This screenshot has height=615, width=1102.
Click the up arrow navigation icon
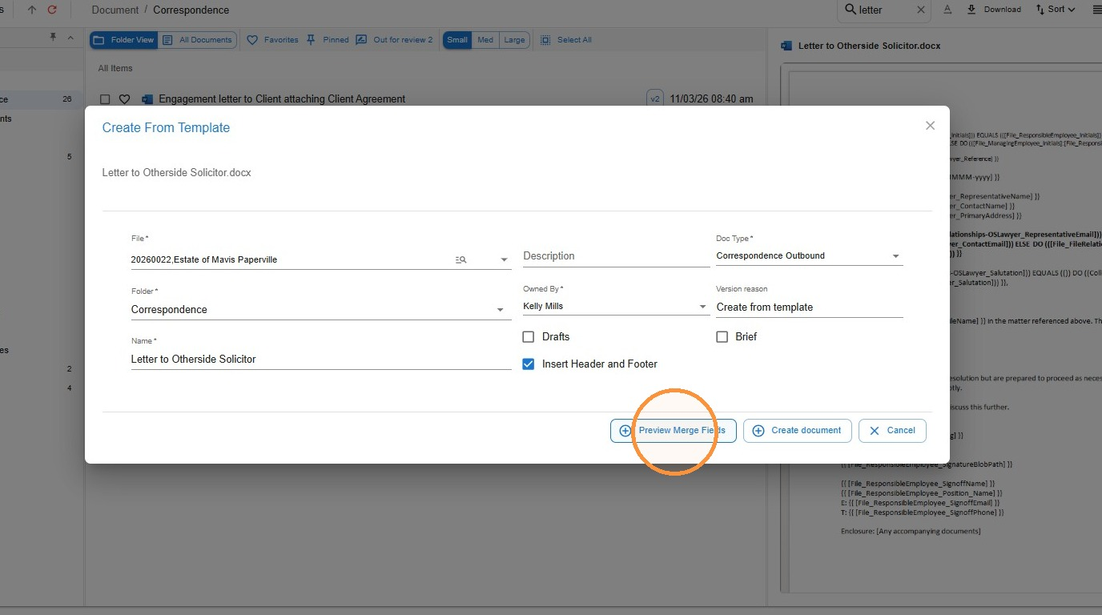click(32, 10)
